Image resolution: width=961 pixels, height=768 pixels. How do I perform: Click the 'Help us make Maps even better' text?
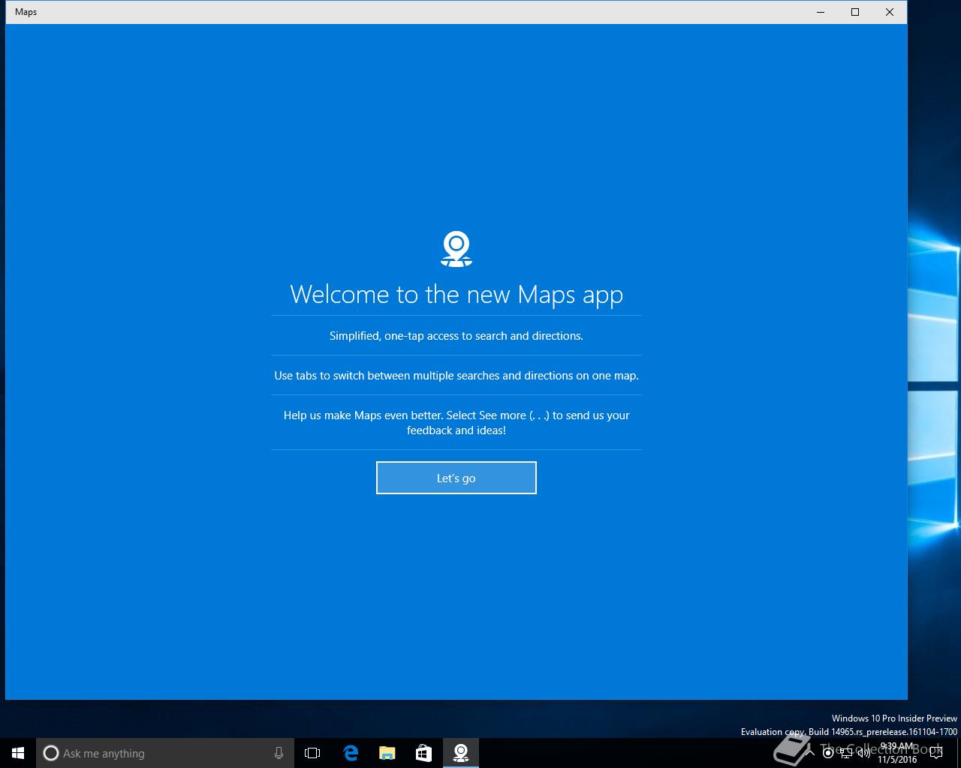click(x=456, y=422)
